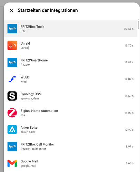The image size is (140, 172).
Task: Select the Google Mail title text
Action: click(x=29, y=161)
